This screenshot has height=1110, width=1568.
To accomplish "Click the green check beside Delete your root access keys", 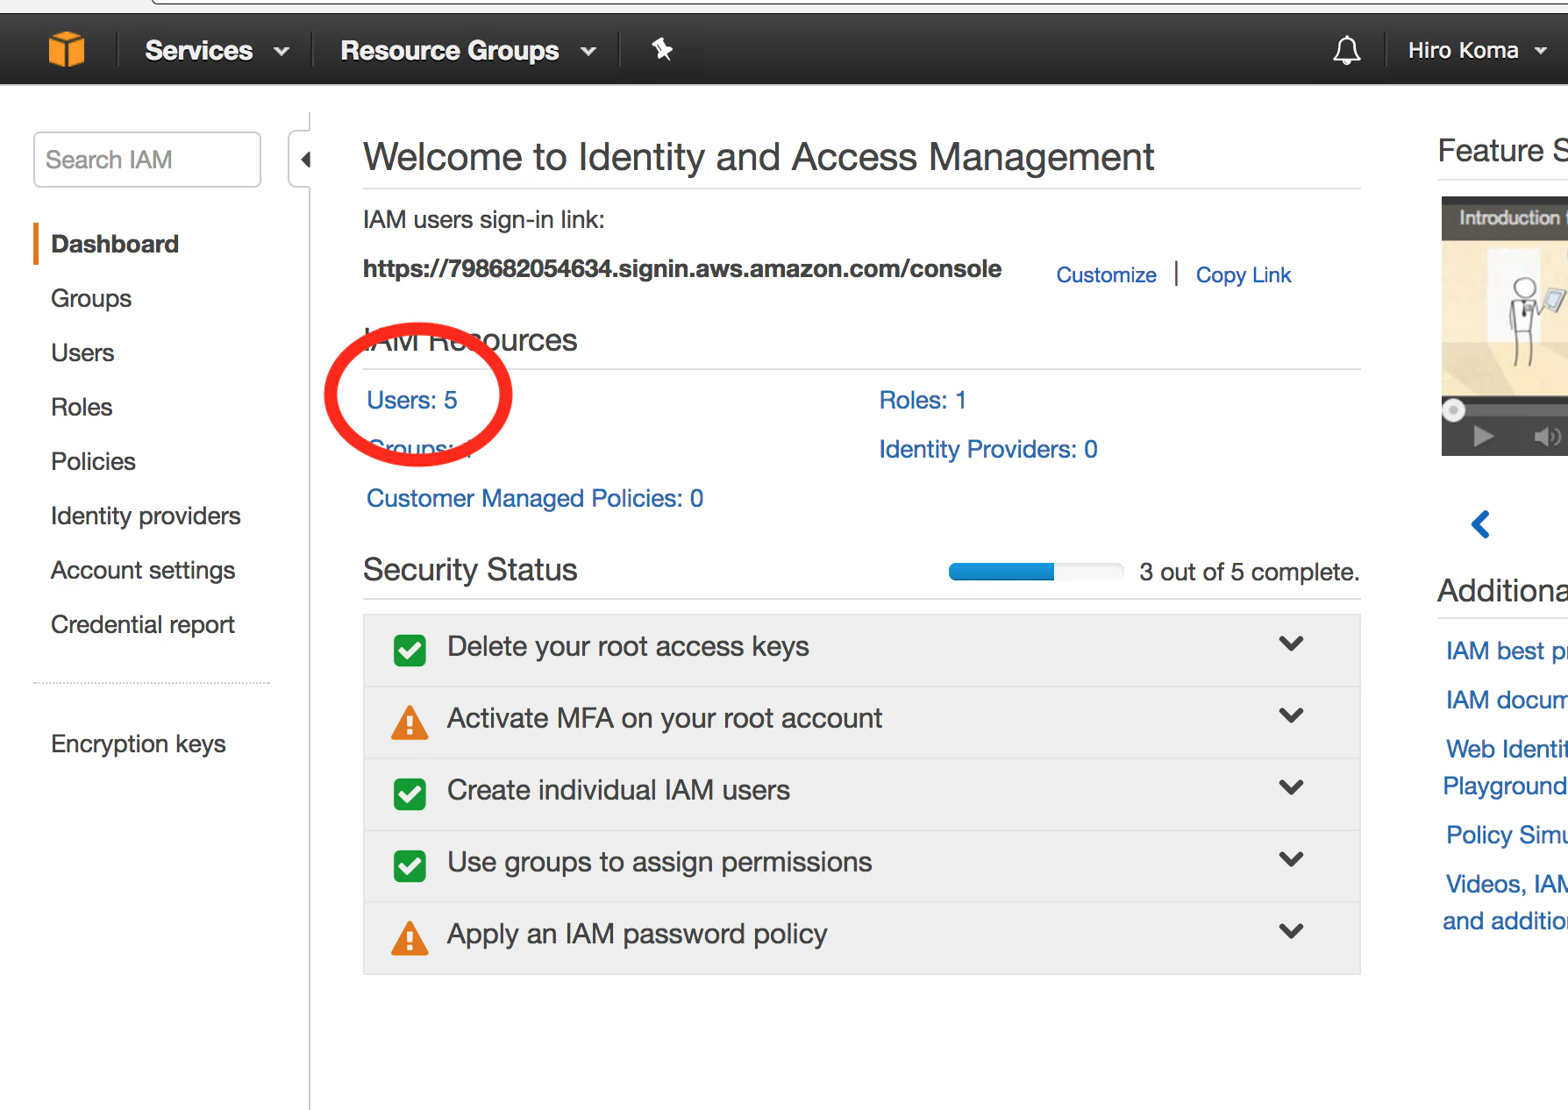I will [410, 651].
